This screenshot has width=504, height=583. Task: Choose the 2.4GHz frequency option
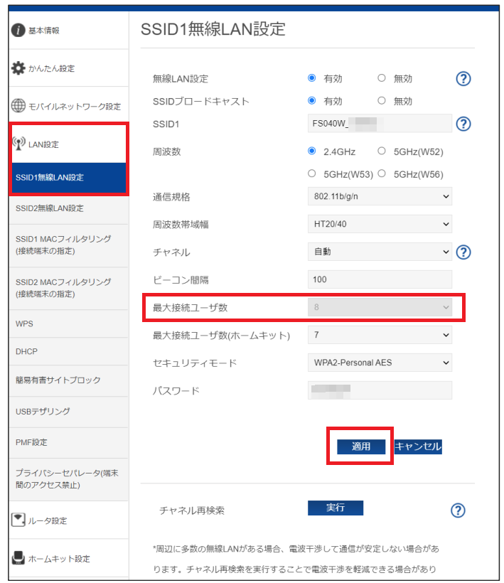click(x=312, y=151)
